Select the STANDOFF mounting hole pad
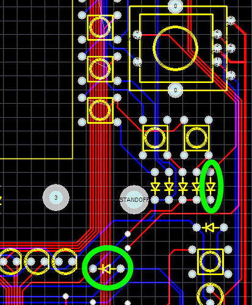Viewport: 252px width, 305px height. click(x=134, y=199)
